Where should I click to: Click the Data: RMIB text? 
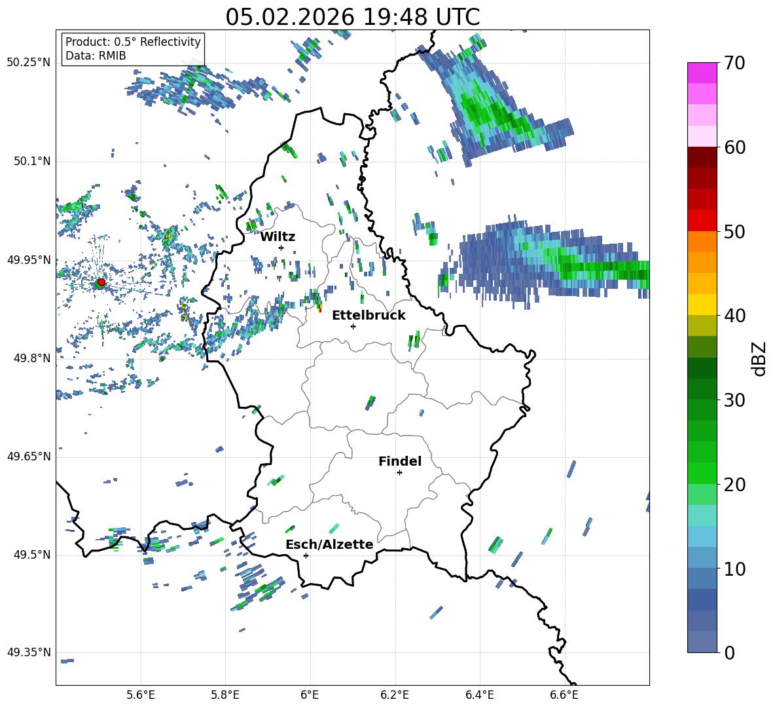(x=96, y=56)
